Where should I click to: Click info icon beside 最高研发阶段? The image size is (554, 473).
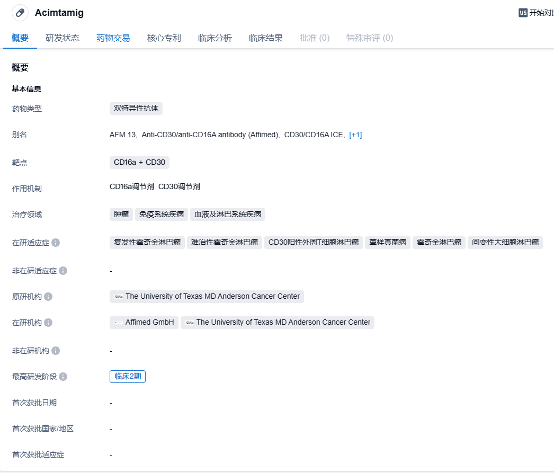click(63, 377)
